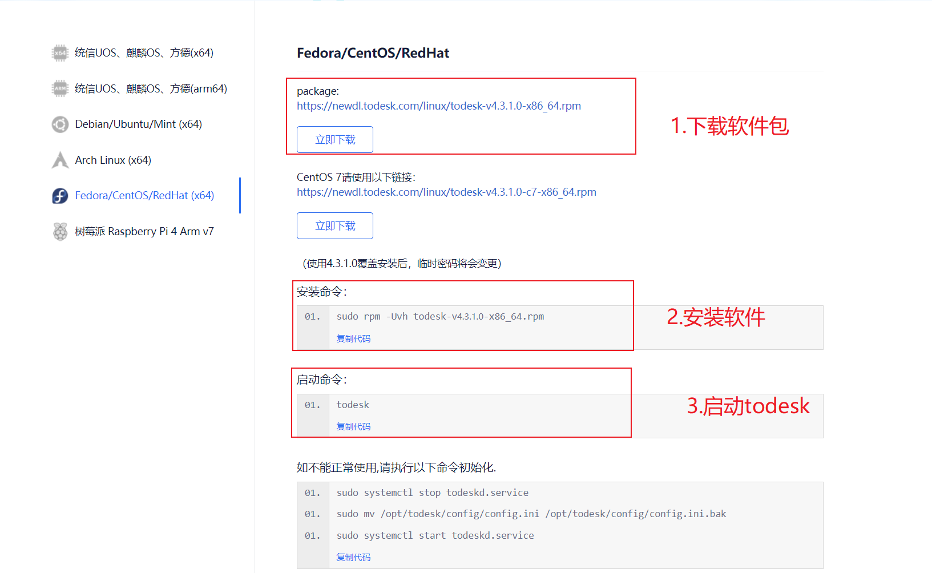
Task: Click the Arch Linux logo icon
Action: 60,160
